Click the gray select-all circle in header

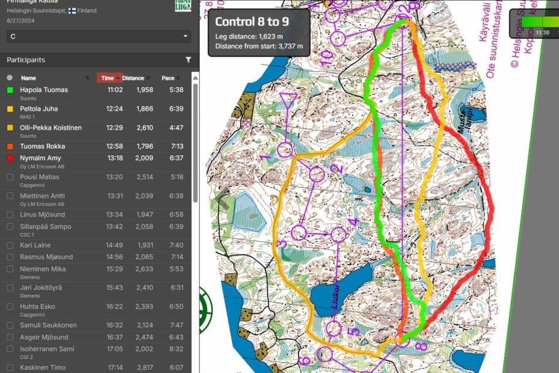(10, 78)
